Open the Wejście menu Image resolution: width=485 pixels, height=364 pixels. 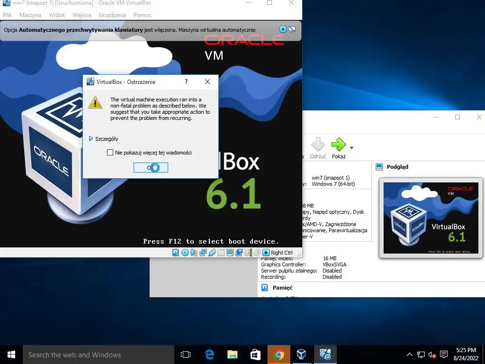pyautogui.click(x=82, y=15)
